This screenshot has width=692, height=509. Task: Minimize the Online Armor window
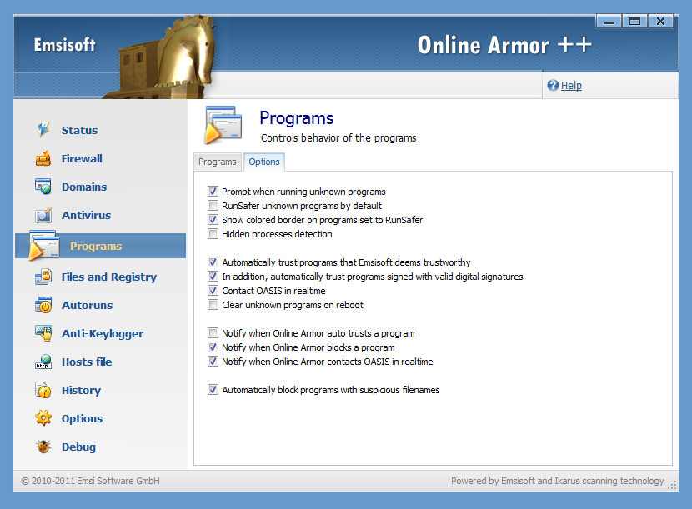point(609,21)
